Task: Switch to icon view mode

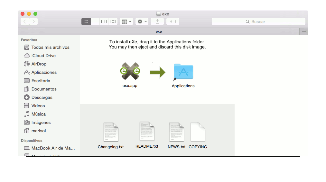Action: click(x=86, y=22)
